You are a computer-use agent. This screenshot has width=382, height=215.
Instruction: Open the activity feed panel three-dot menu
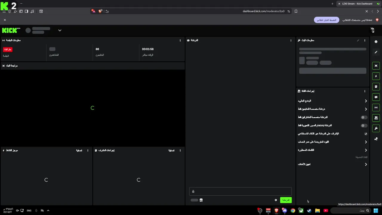click(x=88, y=150)
